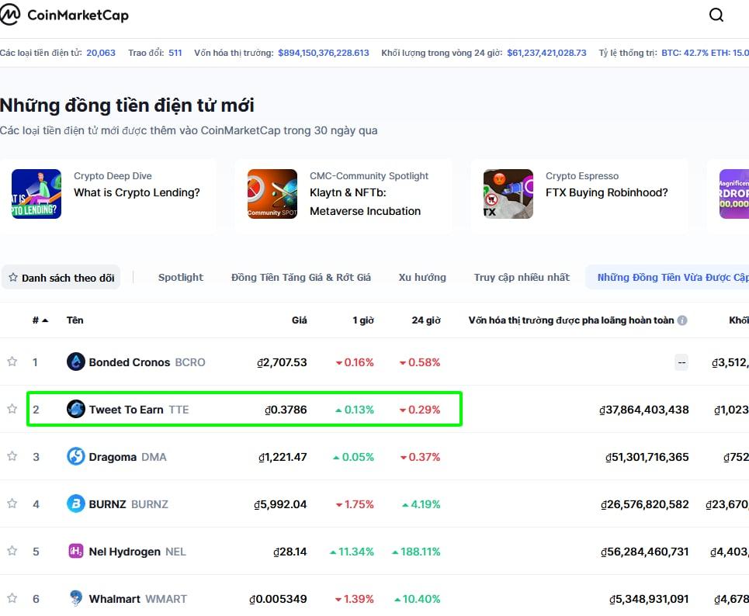Screen dimensions: 749x616
Task: Click BURNZ 1h change 1.75%
Action: tap(355, 504)
